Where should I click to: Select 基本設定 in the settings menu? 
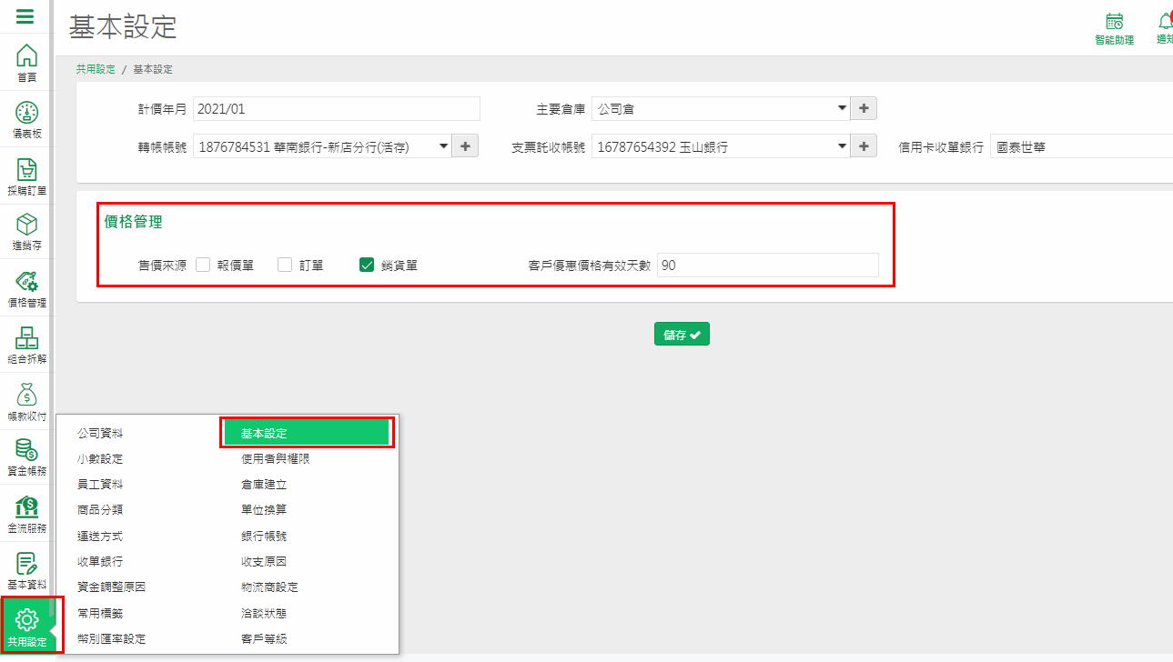click(x=307, y=433)
